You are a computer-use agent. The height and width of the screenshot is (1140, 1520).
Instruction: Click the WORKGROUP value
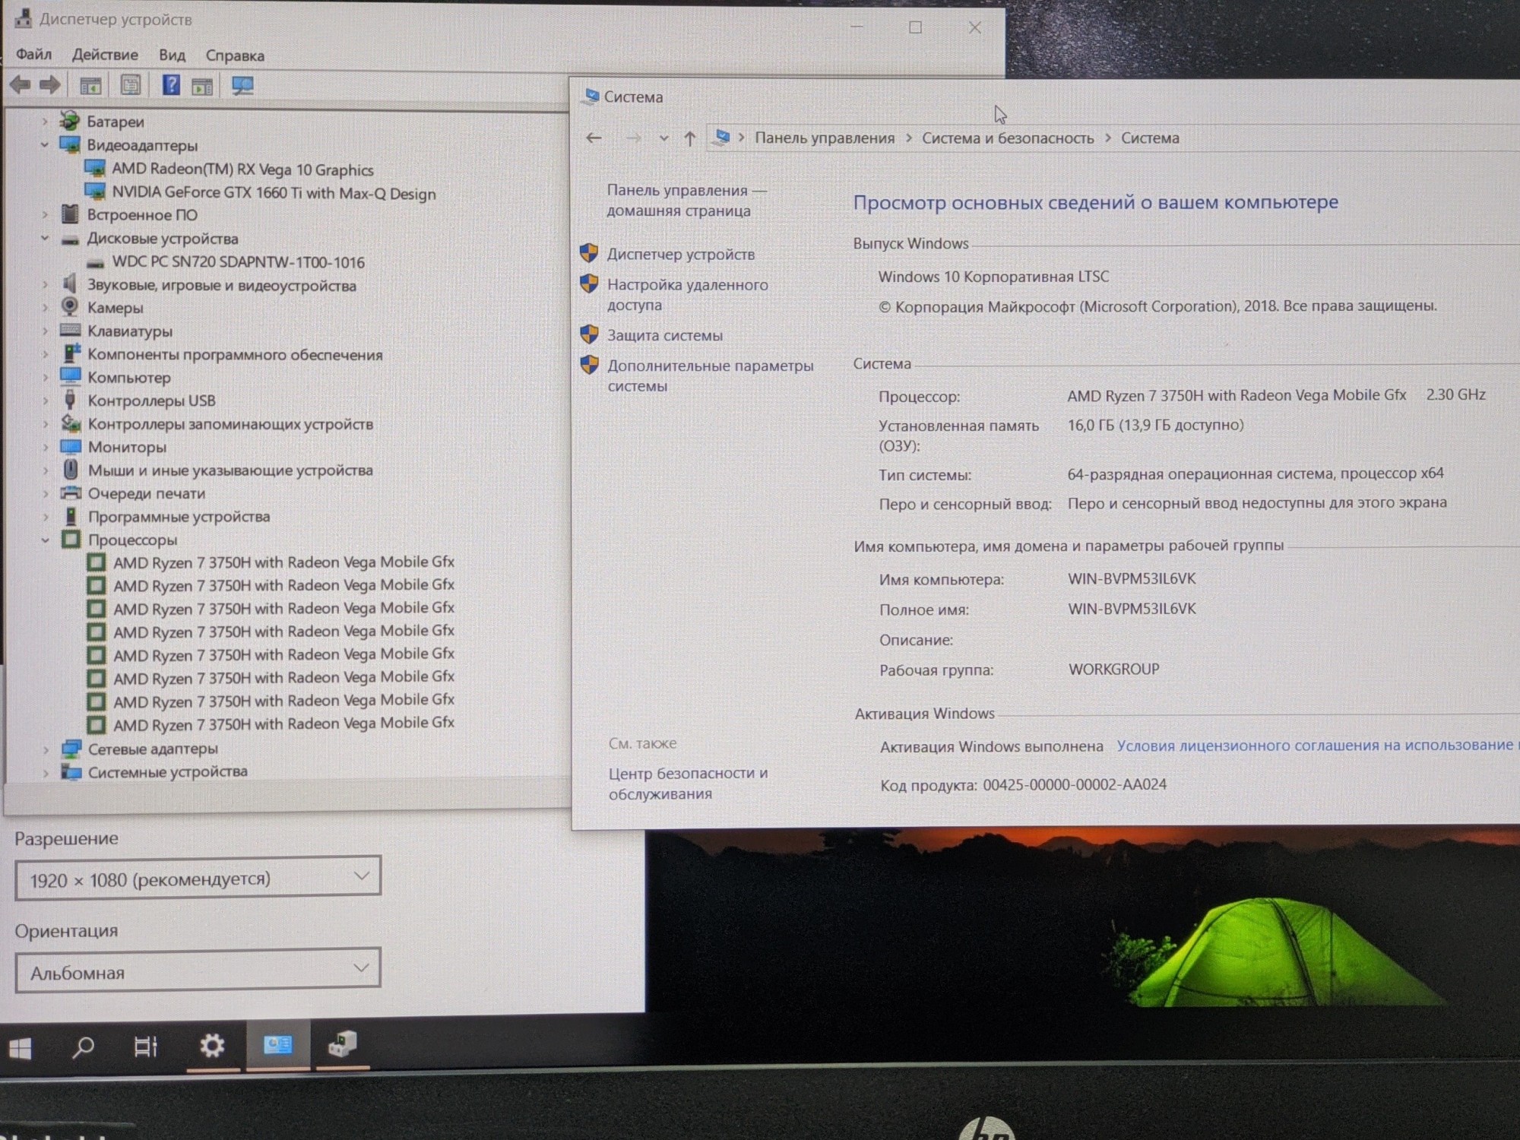(x=1113, y=670)
